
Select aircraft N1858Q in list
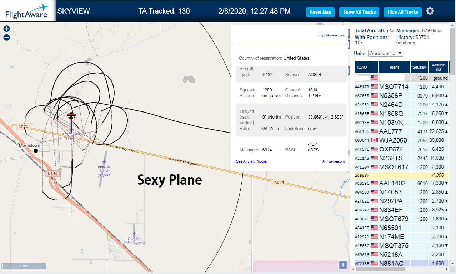point(402,113)
